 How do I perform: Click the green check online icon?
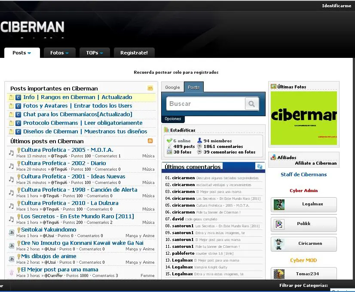tap(169, 141)
